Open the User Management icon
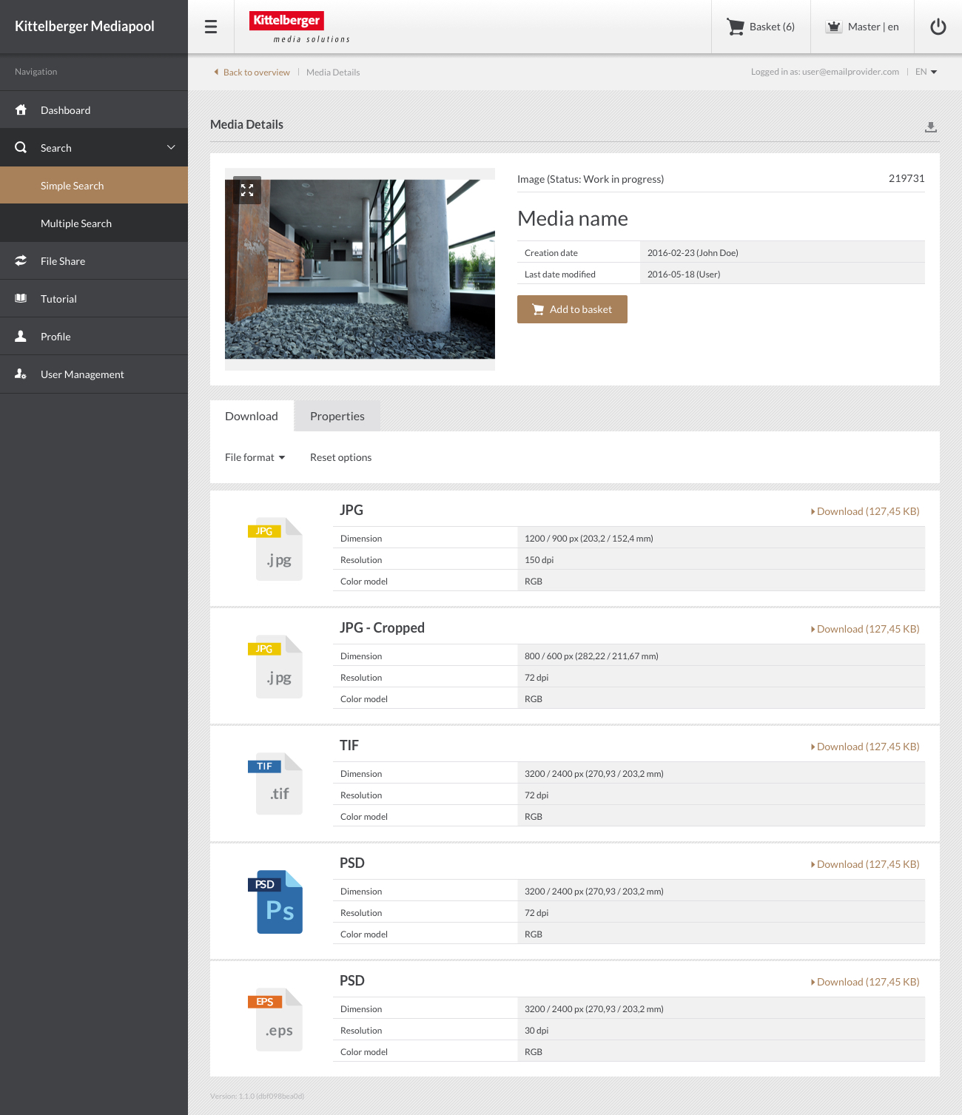Image resolution: width=962 pixels, height=1115 pixels. (x=20, y=374)
